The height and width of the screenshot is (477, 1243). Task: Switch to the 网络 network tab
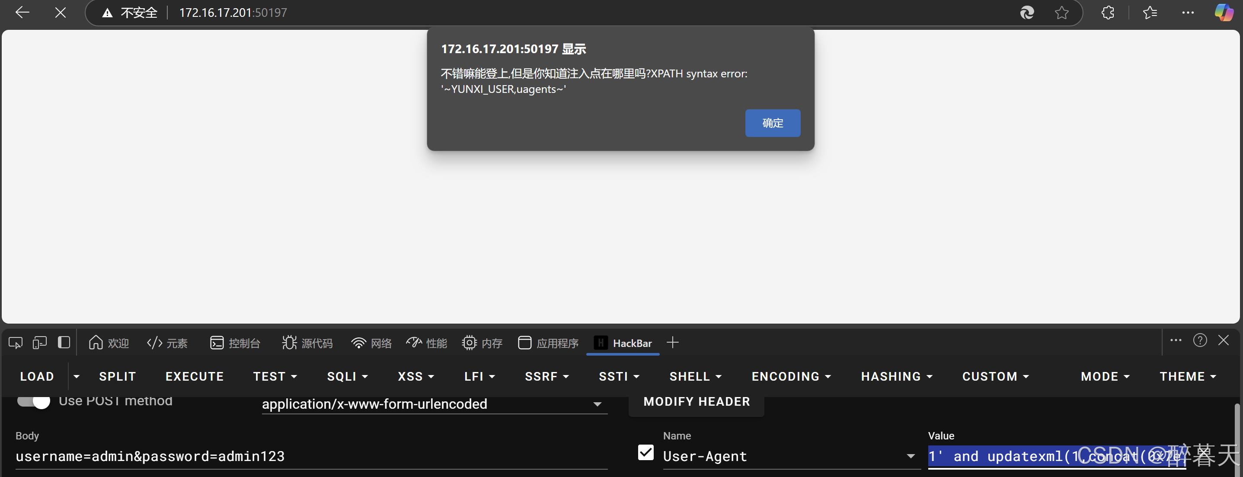point(371,343)
